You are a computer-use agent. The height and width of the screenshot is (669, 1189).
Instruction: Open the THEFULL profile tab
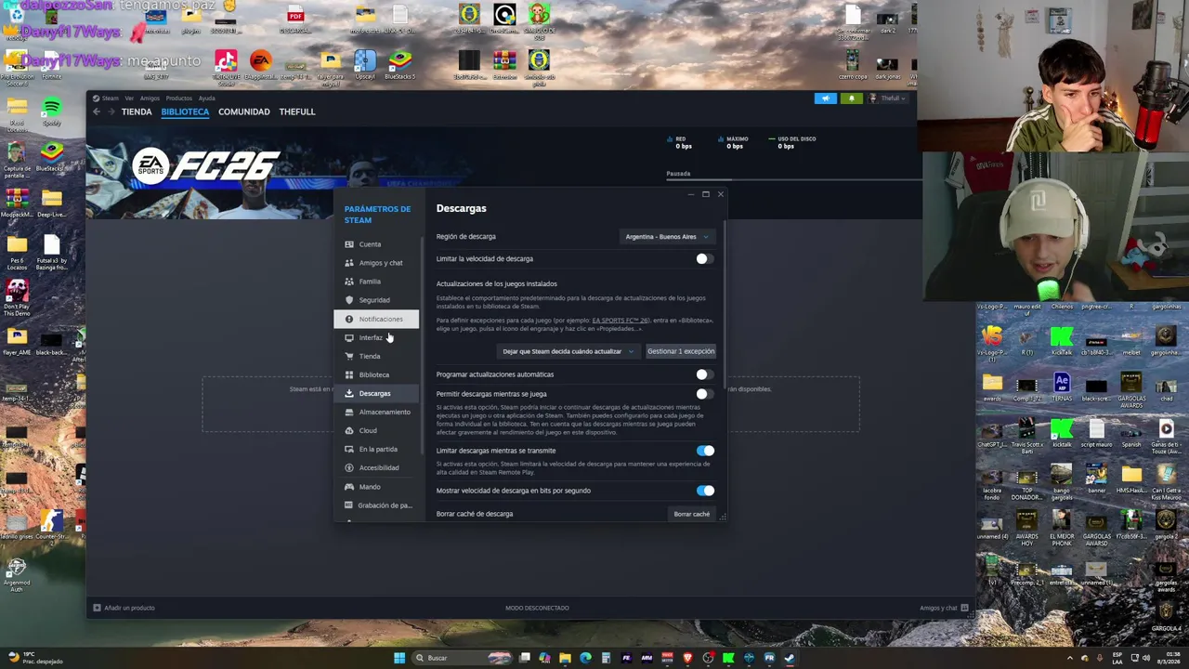(x=297, y=111)
